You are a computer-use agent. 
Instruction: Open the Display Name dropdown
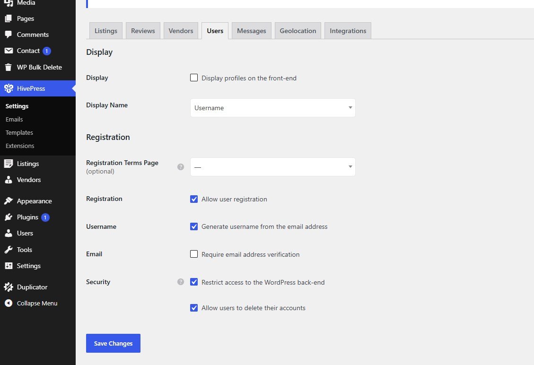pyautogui.click(x=273, y=108)
